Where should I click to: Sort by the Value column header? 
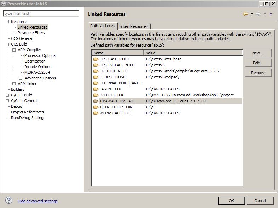coord(193,53)
